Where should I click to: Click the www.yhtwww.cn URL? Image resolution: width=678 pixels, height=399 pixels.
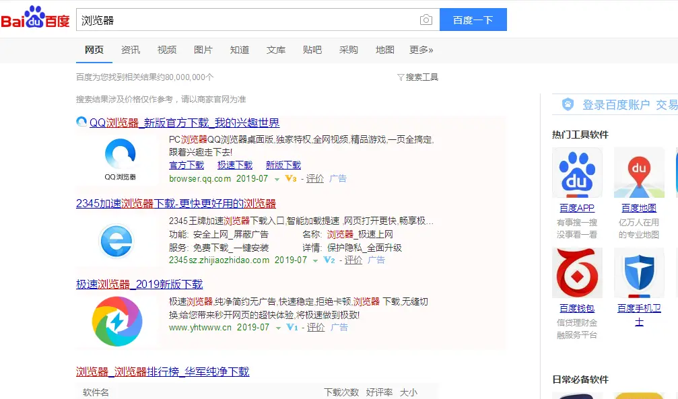[x=200, y=327]
